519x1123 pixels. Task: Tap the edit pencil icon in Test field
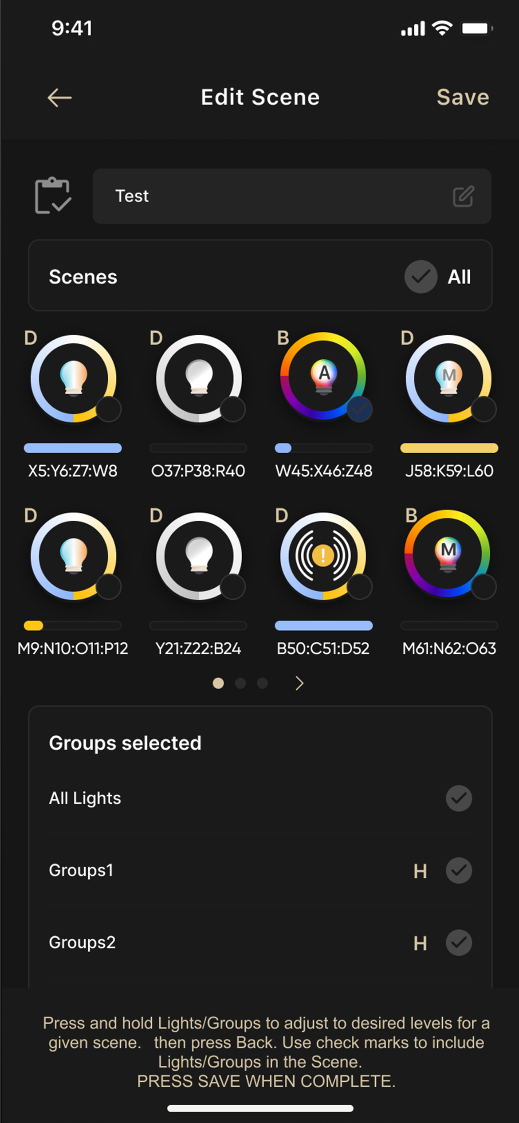point(464,196)
